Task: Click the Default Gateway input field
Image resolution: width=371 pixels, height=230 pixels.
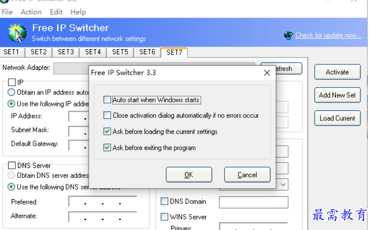Action: click(79, 145)
